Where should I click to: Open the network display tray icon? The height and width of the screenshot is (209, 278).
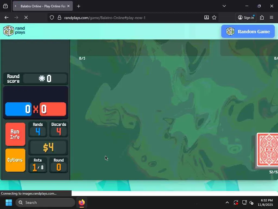[245, 202]
